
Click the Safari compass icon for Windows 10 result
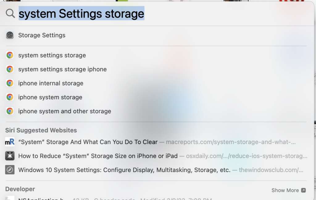pos(10,170)
